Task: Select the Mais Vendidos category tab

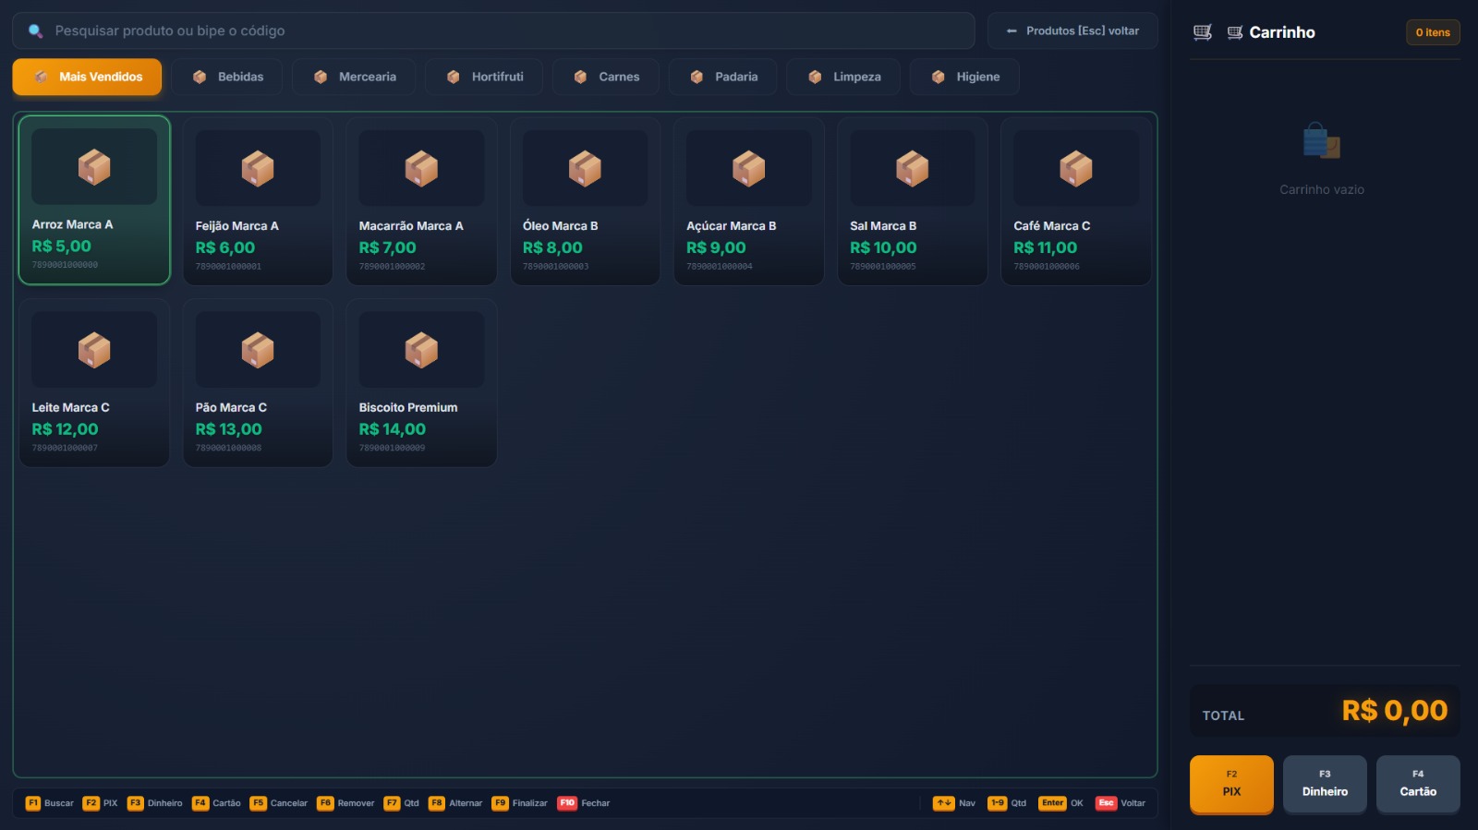Action: coord(87,77)
